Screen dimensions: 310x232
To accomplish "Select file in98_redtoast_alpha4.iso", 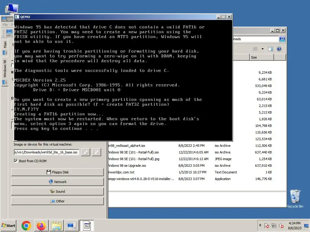I will tap(127, 146).
